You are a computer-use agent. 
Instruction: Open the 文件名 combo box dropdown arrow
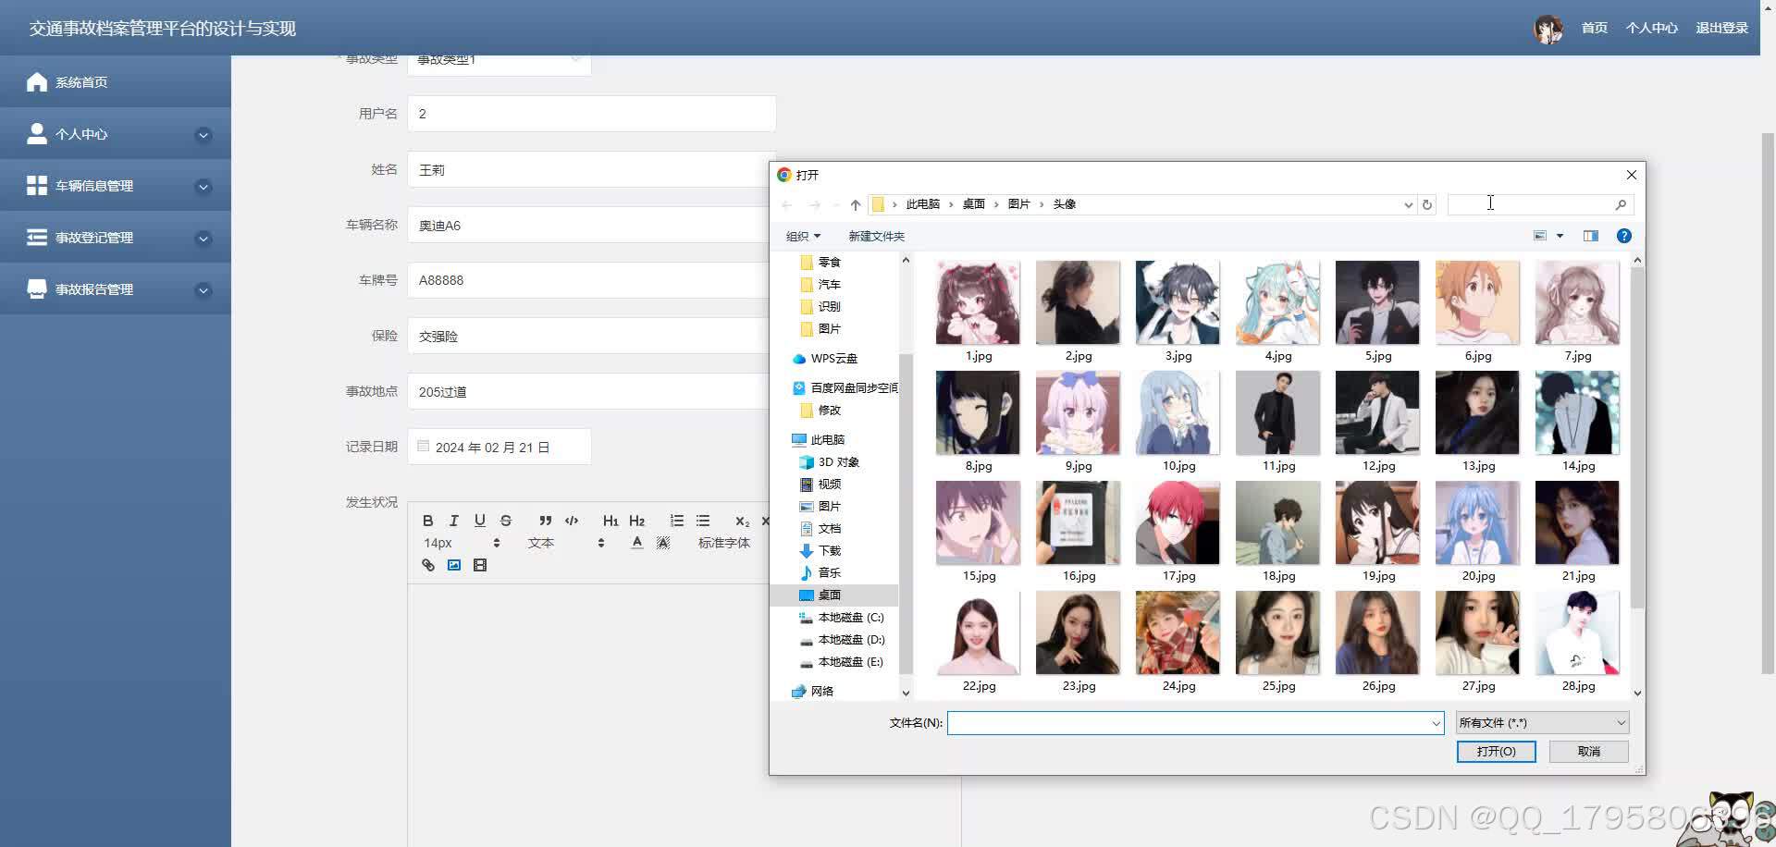click(1436, 723)
